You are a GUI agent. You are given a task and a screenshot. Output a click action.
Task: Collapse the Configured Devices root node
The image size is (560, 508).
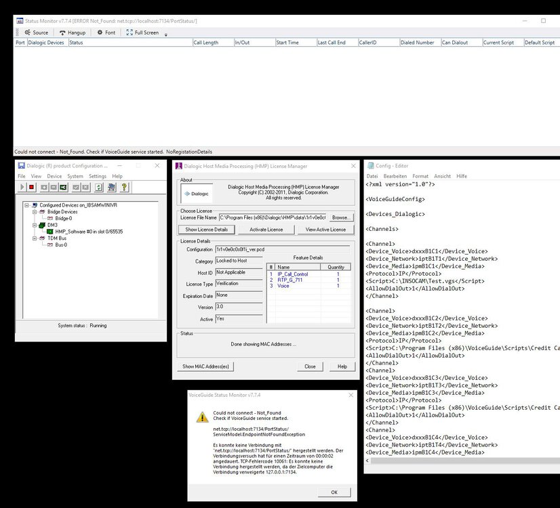(x=26, y=205)
